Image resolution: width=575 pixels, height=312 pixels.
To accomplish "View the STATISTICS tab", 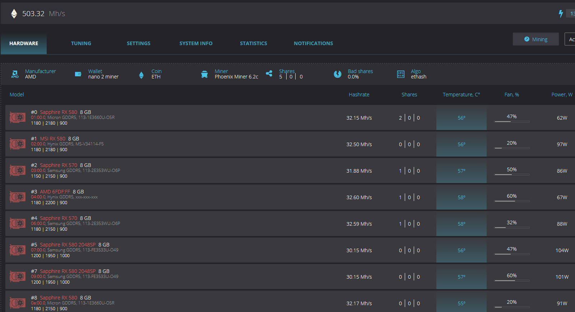I will tap(254, 43).
